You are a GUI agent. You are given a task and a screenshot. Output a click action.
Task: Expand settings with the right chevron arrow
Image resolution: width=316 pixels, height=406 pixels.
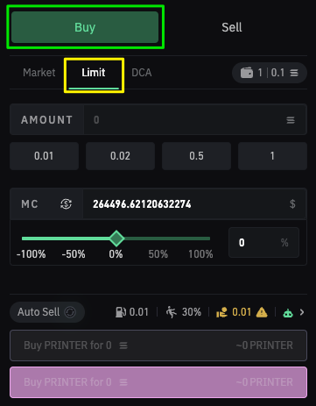coord(302,312)
